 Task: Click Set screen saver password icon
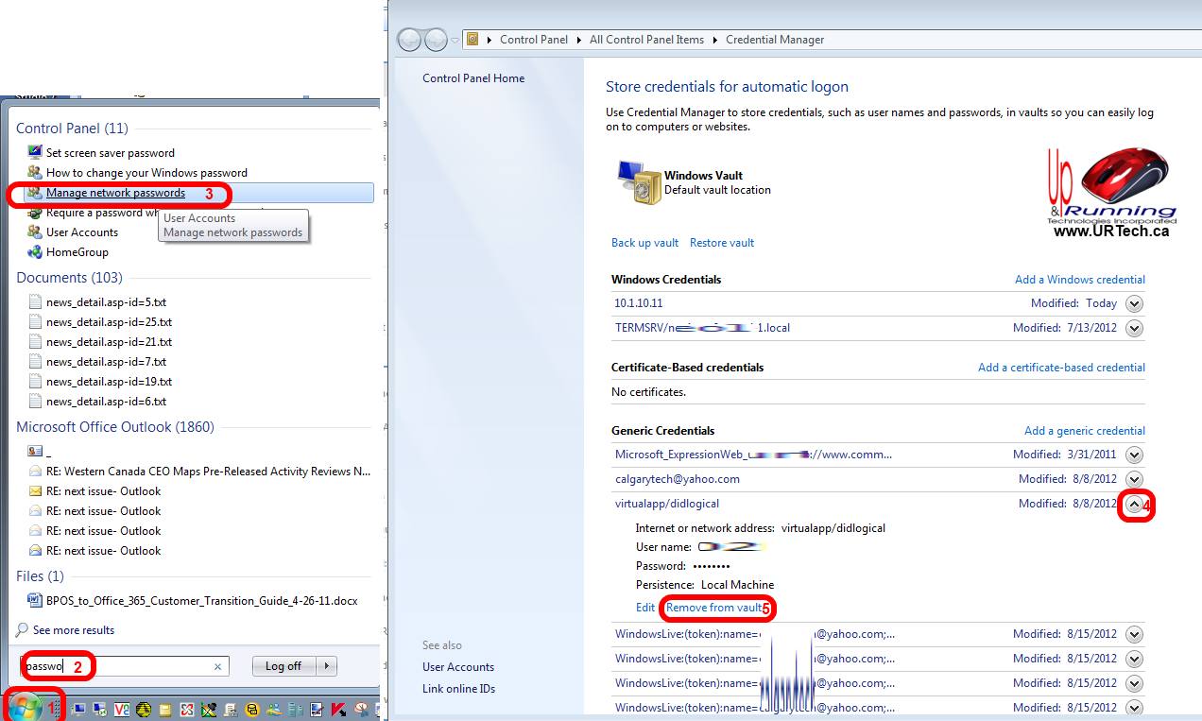[x=35, y=152]
